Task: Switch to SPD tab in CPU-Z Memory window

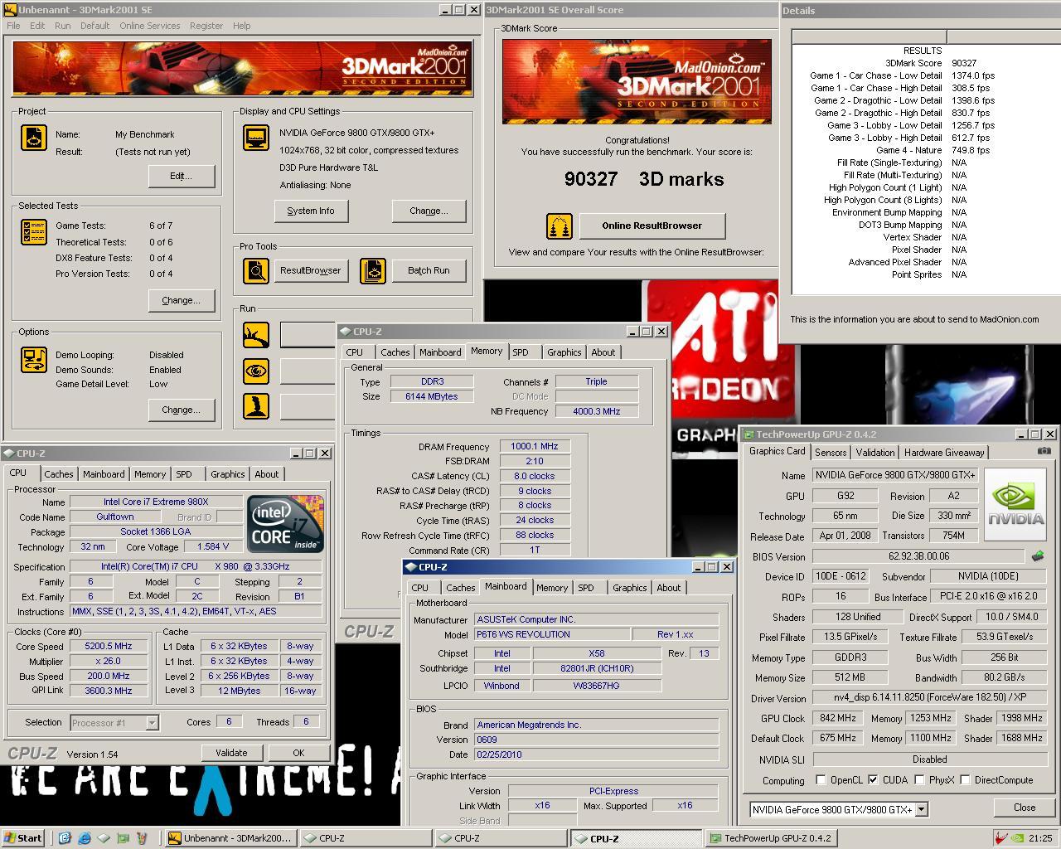Action: pos(520,352)
